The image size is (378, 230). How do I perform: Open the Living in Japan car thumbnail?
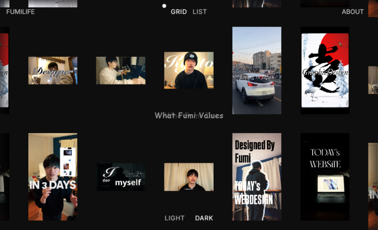click(257, 71)
